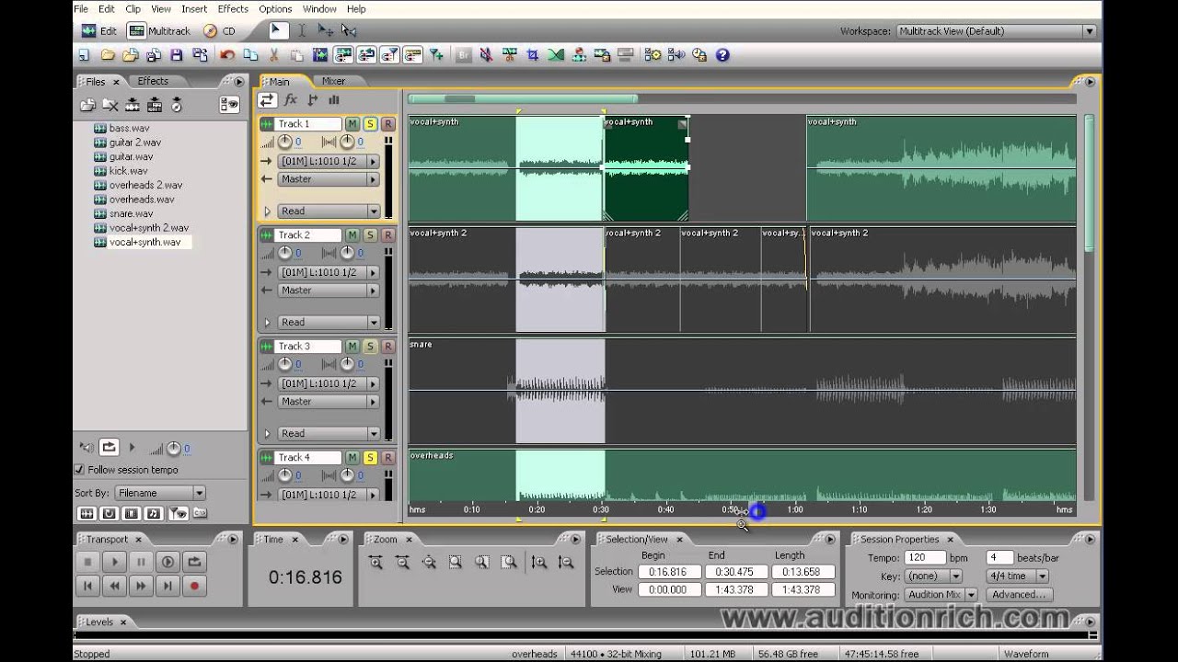Click the New Session icon
Screen dimensions: 1178x662
pyautogui.click(x=84, y=55)
